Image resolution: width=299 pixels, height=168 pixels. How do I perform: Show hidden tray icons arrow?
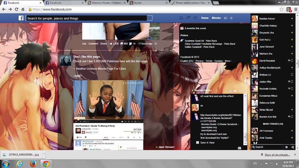pos(261,164)
